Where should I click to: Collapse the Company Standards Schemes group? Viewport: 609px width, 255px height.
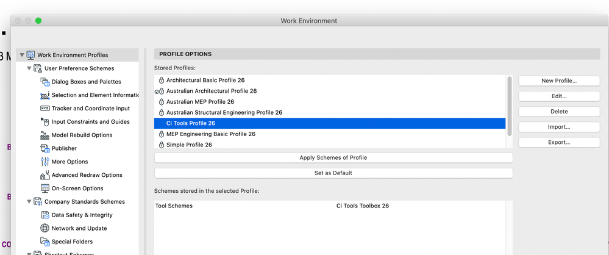click(x=30, y=202)
